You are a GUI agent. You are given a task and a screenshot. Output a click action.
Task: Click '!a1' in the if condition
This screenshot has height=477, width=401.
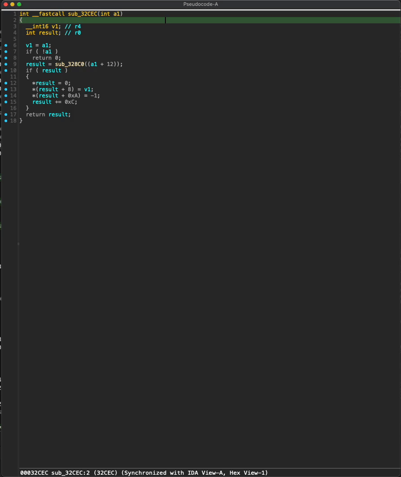(x=47, y=52)
